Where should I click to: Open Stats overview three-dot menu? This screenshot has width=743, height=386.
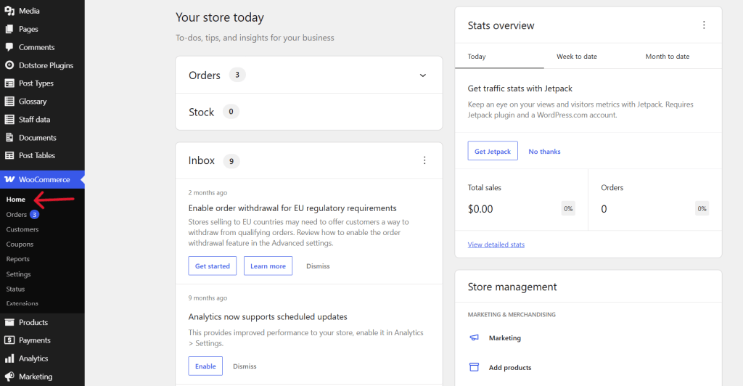click(x=704, y=25)
